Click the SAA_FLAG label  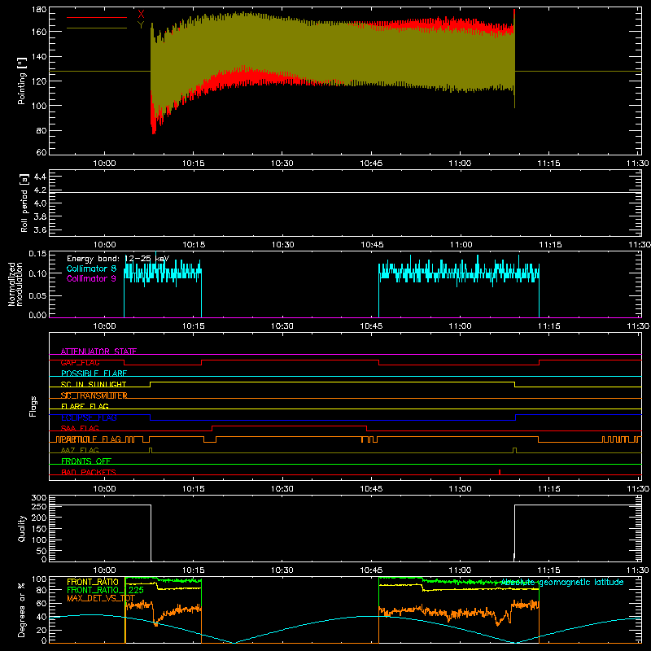[80, 428]
